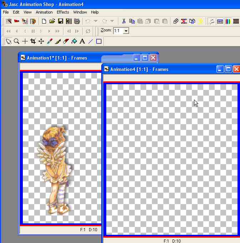Open the Browse files icon
The height and width of the screenshot is (243, 240).
click(33, 21)
